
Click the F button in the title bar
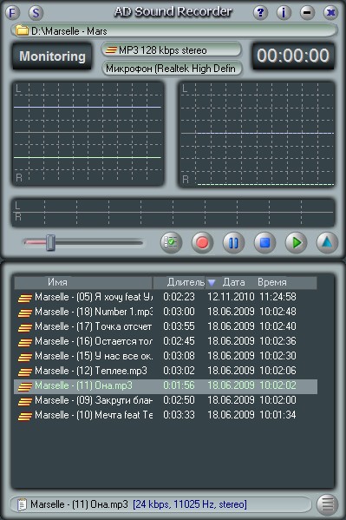point(13,13)
